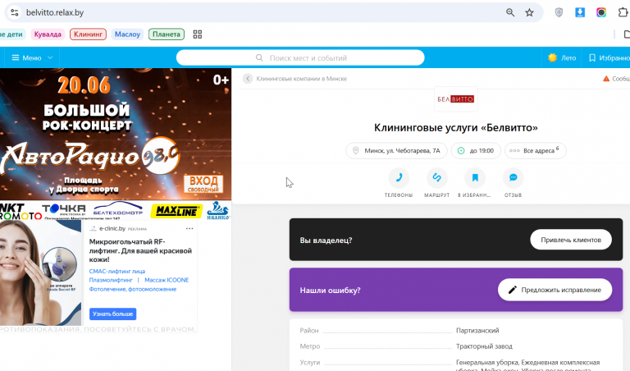Open the Кувалда bookmark
Image resolution: width=630 pixels, height=371 pixels.
(48, 34)
